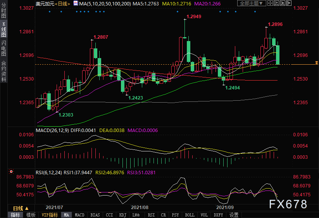Switch to K线图 view

[x=3, y=30]
